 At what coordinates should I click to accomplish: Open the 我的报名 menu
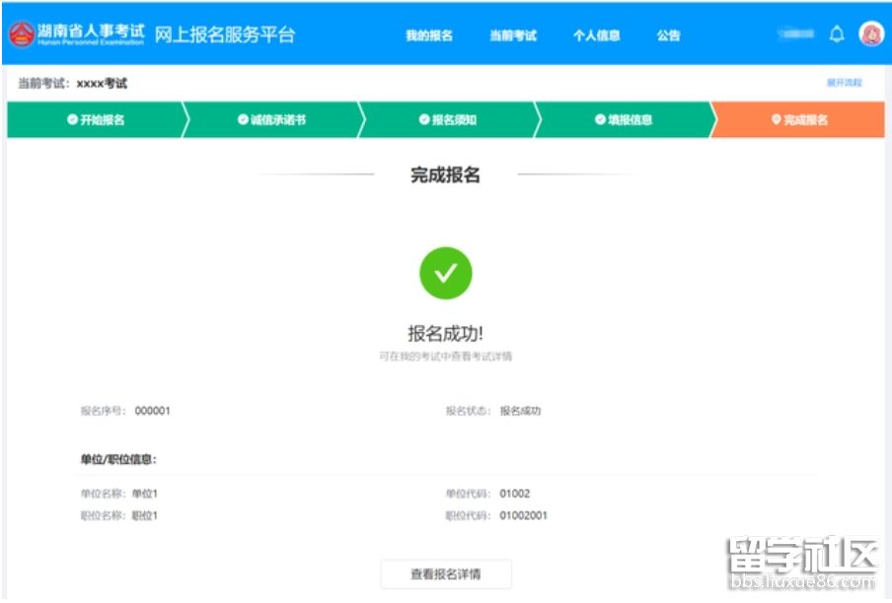[429, 35]
